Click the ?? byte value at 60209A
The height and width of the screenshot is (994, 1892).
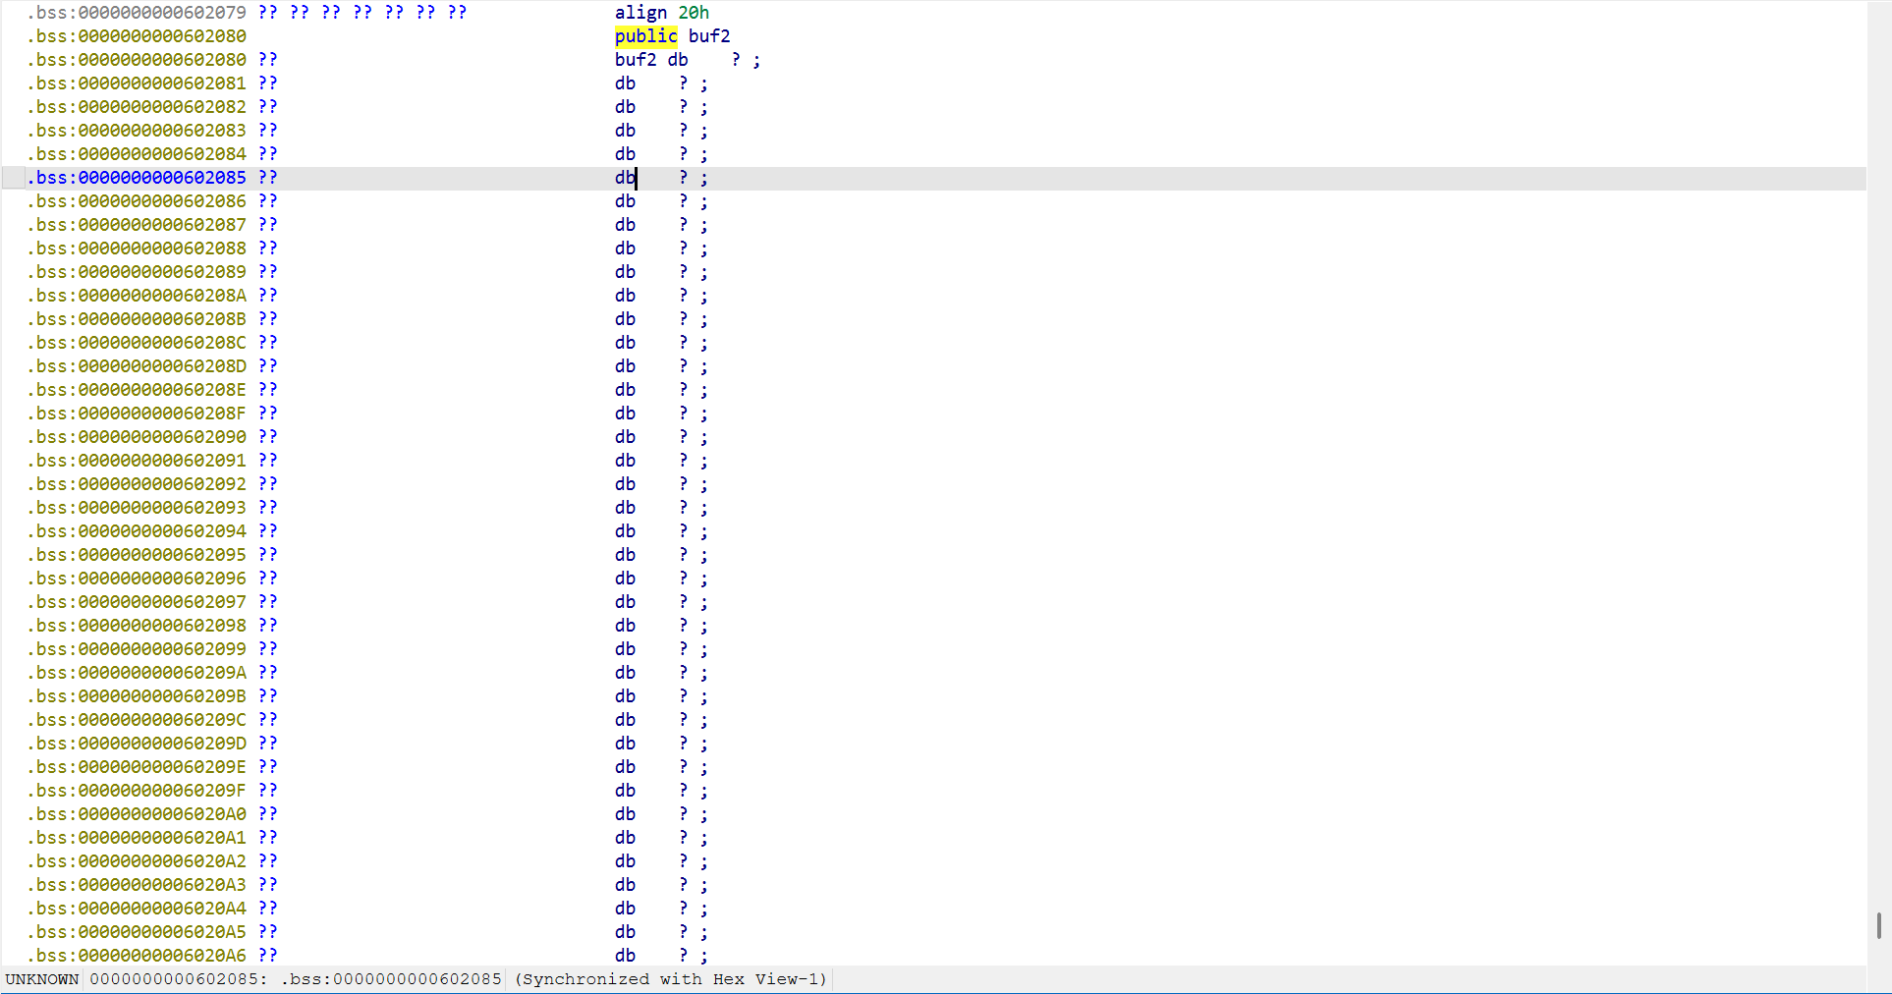pyautogui.click(x=268, y=673)
